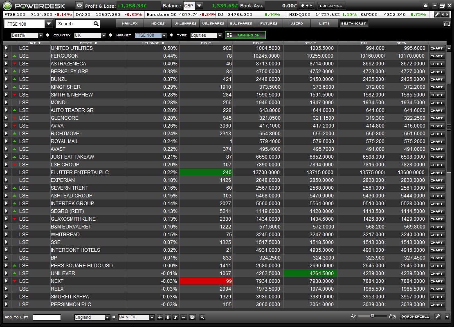This screenshot has width=454, height=327.
Task: Click the magnifier icon in the bottom toolbar
Action: pyautogui.click(x=202, y=318)
